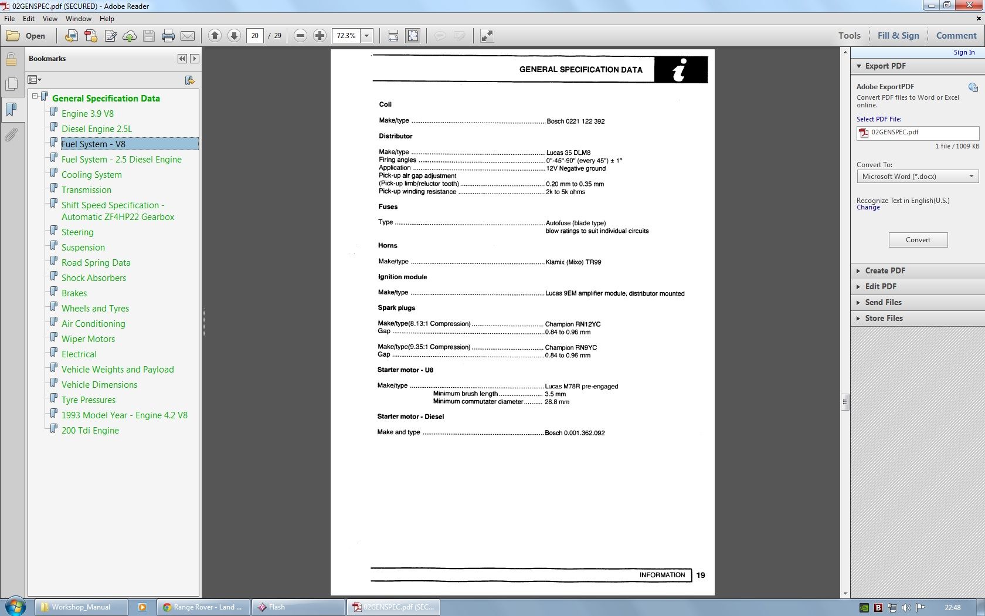Open the Convert To format dropdown
Image resolution: width=985 pixels, height=616 pixels.
(918, 176)
